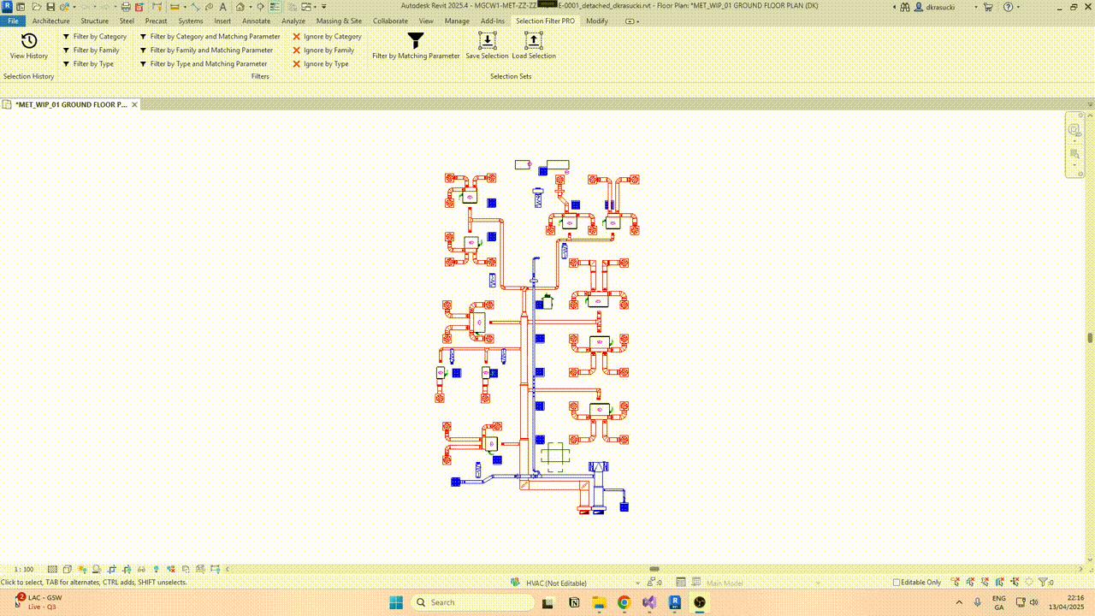The width and height of the screenshot is (1095, 616).
Task: Show hidden system tray icons chevron
Action: tap(959, 602)
